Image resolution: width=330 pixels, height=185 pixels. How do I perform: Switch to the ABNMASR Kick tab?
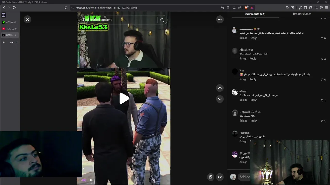click(x=10, y=22)
